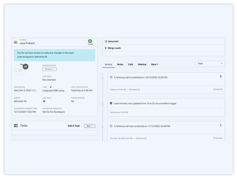Expand the More tab menu

pos(154,64)
